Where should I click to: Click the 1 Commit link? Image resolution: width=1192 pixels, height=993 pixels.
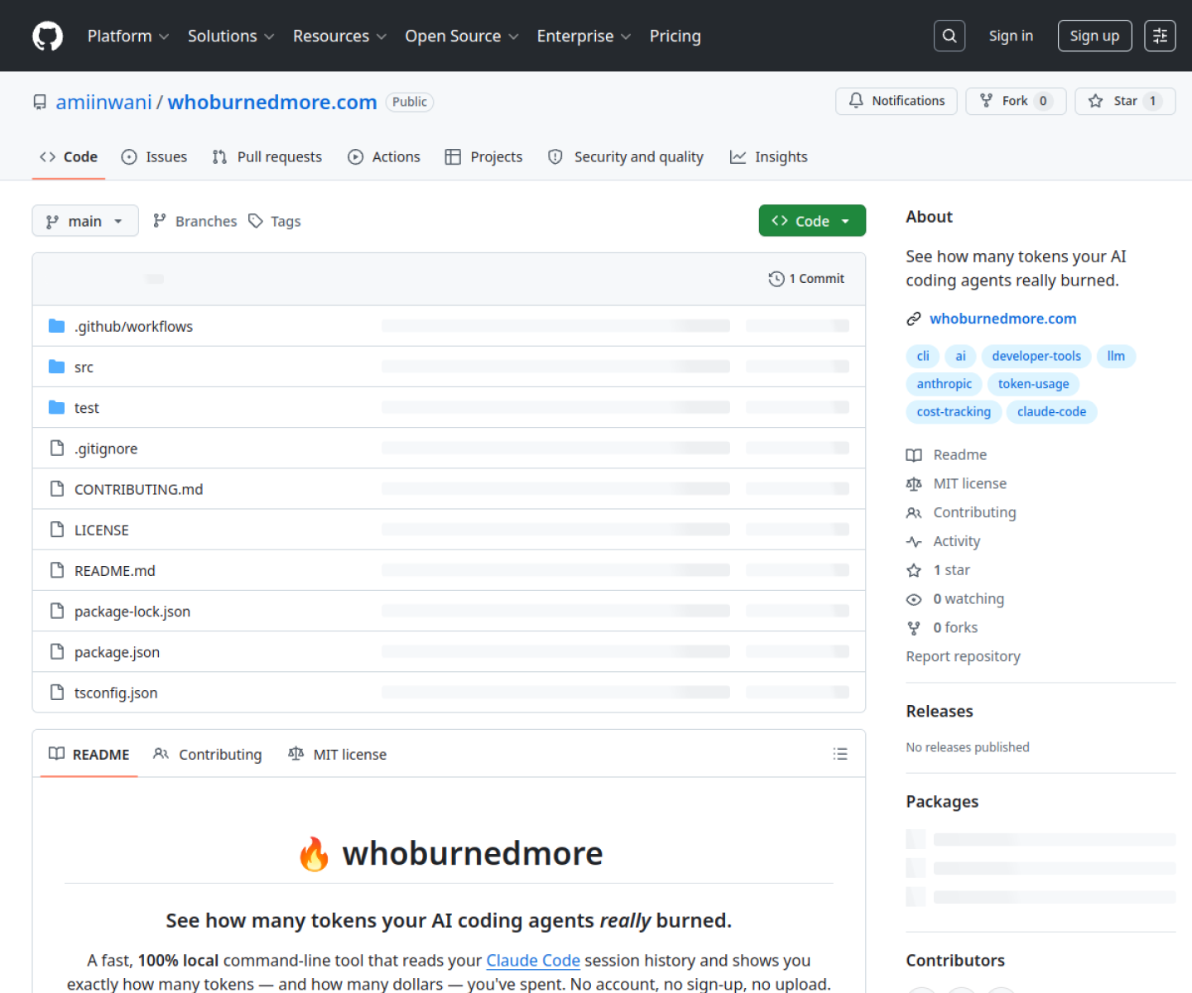pos(807,279)
